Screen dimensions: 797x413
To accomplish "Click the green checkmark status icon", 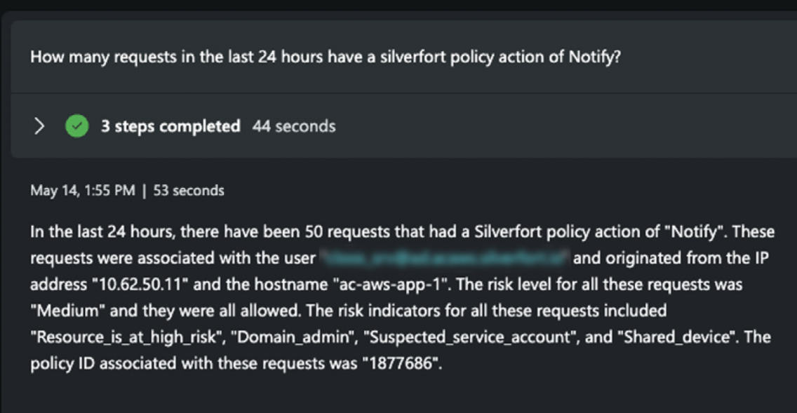I will 77,126.
